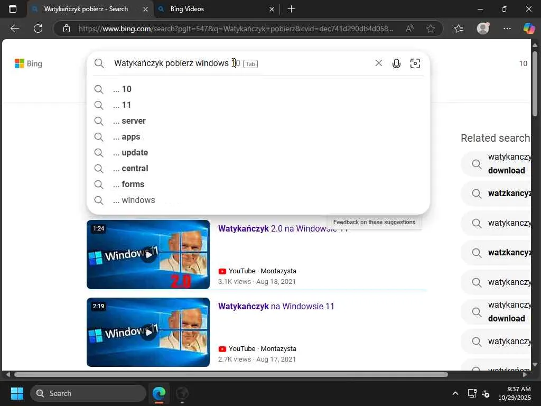View site information lock icon
This screenshot has width=541, height=406.
[67, 29]
